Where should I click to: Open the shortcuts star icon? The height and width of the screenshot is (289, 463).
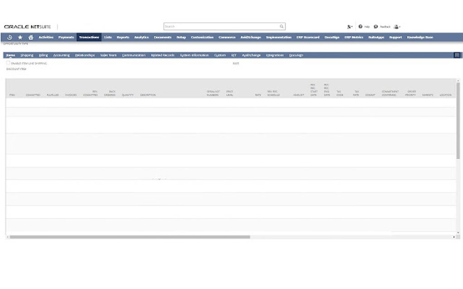click(x=20, y=38)
